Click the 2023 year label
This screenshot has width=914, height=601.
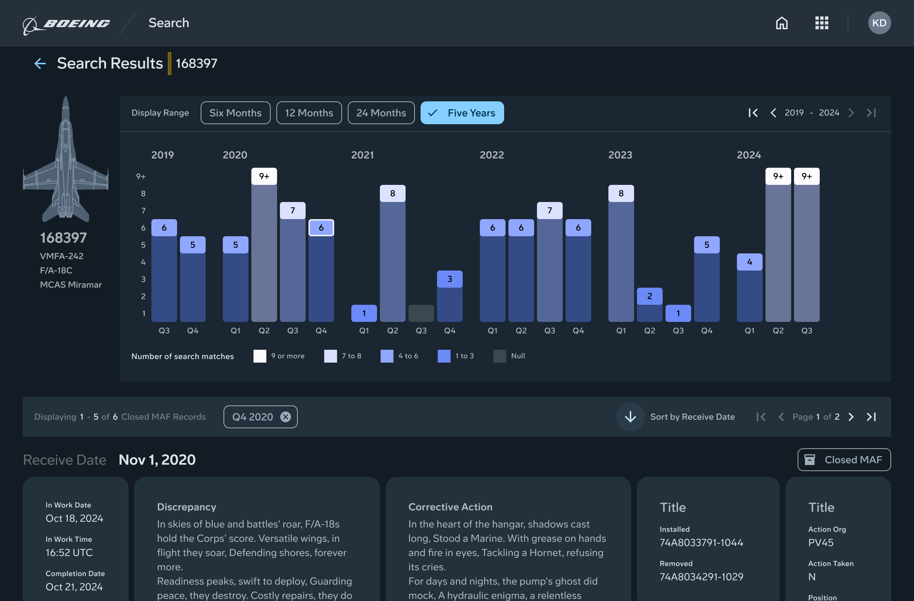pos(620,155)
